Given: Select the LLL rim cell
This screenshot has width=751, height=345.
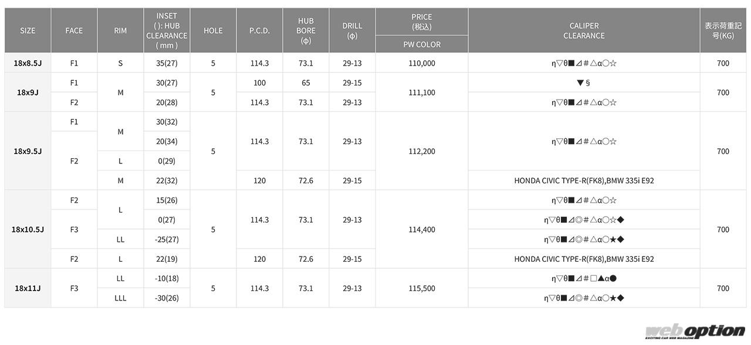Looking at the screenshot, I should [120, 298].
